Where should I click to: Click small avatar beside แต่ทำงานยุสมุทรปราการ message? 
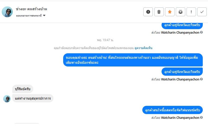point(7,99)
